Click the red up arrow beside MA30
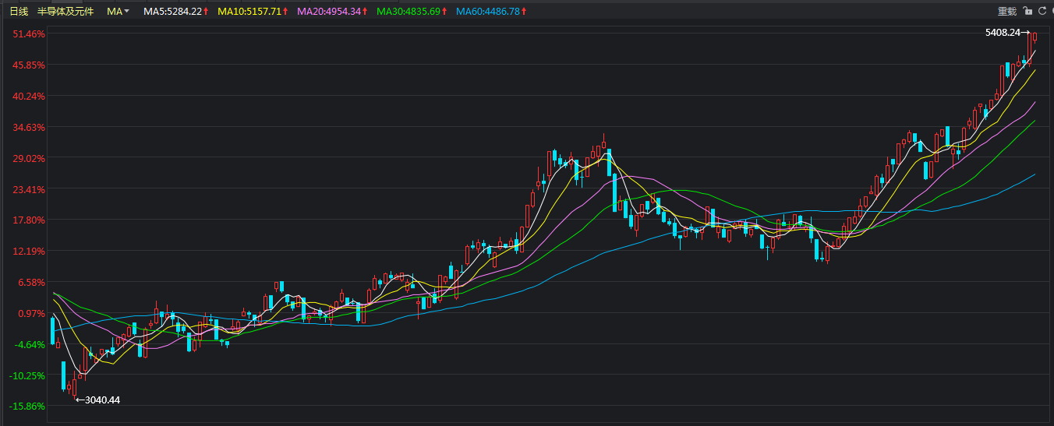The height and width of the screenshot is (426, 1054). [x=444, y=12]
